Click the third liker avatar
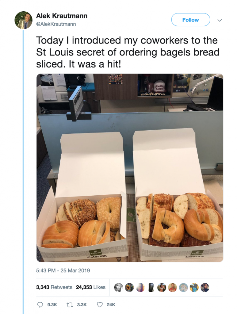 140,287
